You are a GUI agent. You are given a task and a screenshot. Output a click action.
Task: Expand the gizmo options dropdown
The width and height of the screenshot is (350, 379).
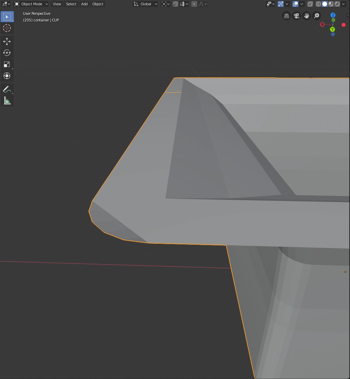287,4
